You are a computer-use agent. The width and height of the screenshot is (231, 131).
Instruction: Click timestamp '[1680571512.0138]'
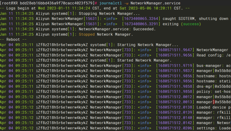175,107
